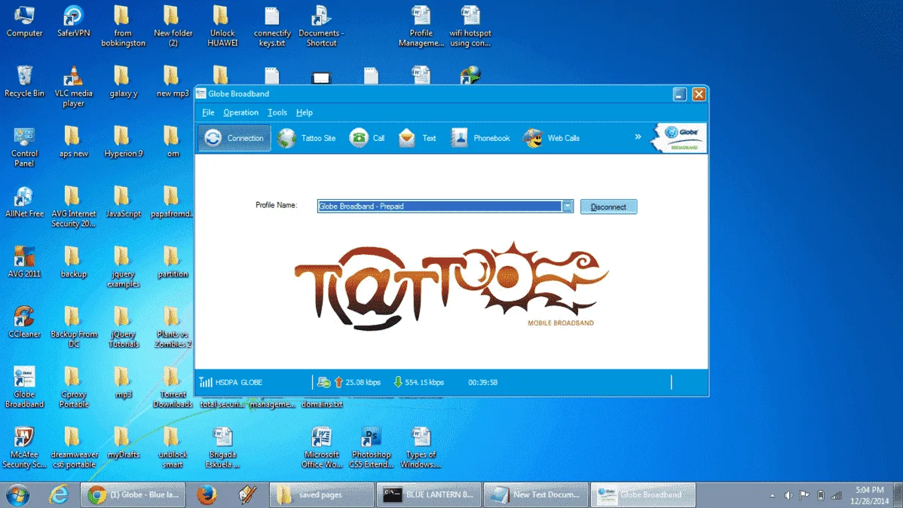Open the Connection tab in Globe Broadband

pos(234,138)
